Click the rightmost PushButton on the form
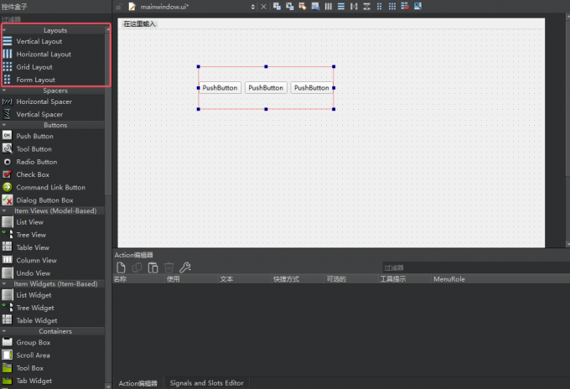The width and height of the screenshot is (570, 389). 311,87
